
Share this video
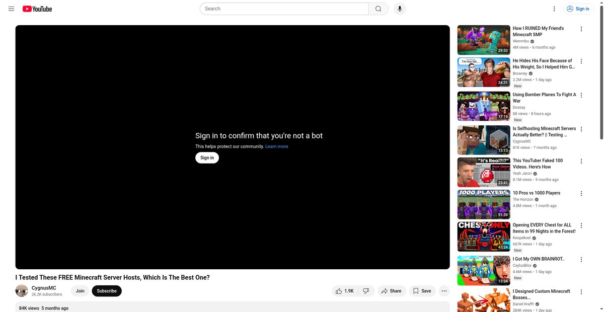(x=392, y=291)
